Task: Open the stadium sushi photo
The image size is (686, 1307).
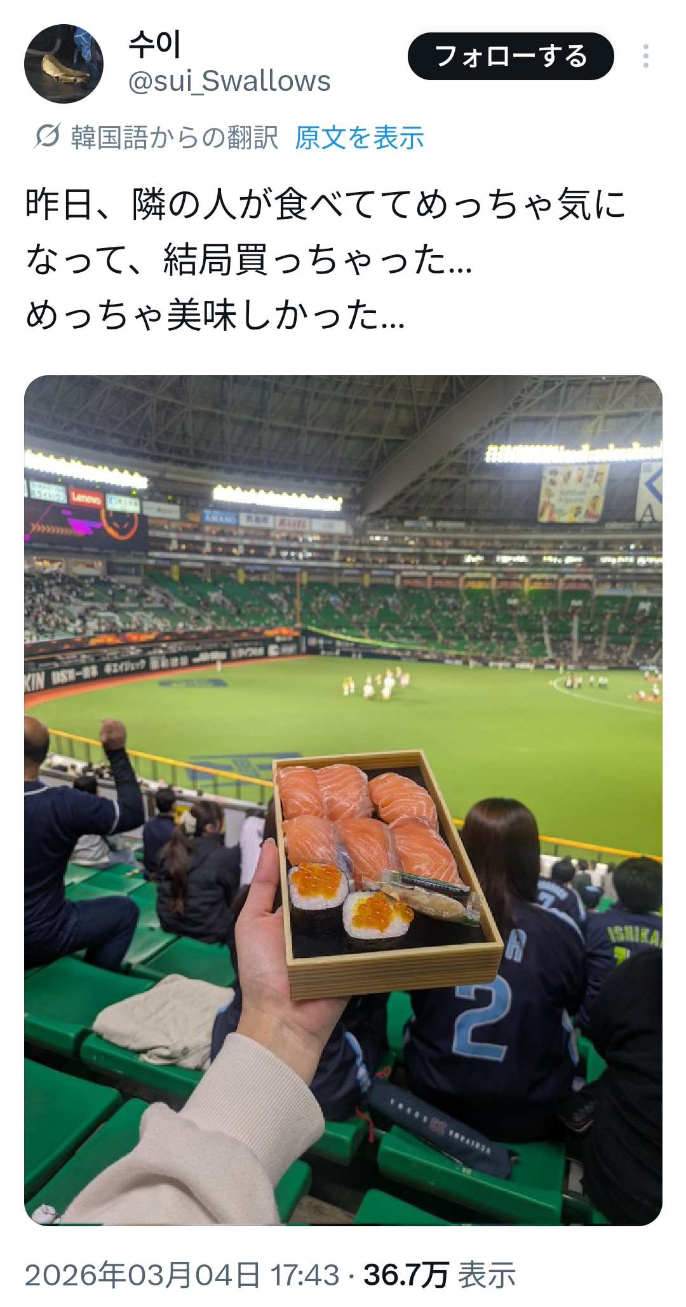Action: [x=343, y=801]
